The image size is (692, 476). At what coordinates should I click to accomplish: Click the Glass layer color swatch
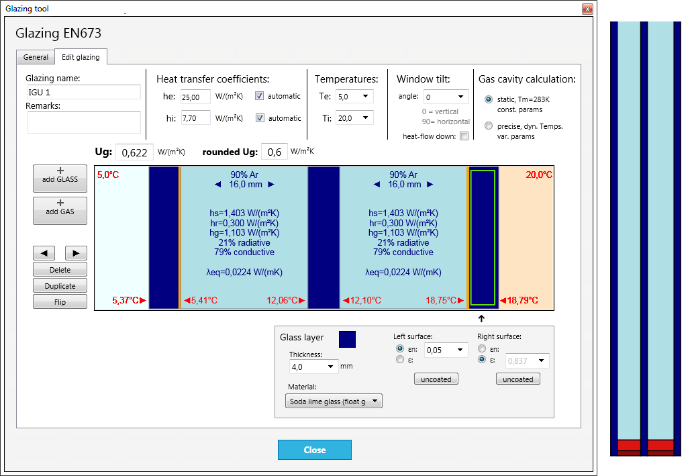[347, 339]
